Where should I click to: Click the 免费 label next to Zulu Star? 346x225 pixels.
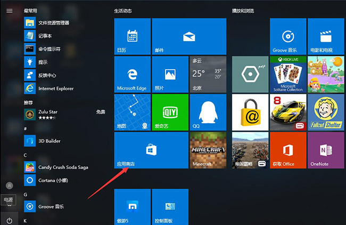point(101,112)
